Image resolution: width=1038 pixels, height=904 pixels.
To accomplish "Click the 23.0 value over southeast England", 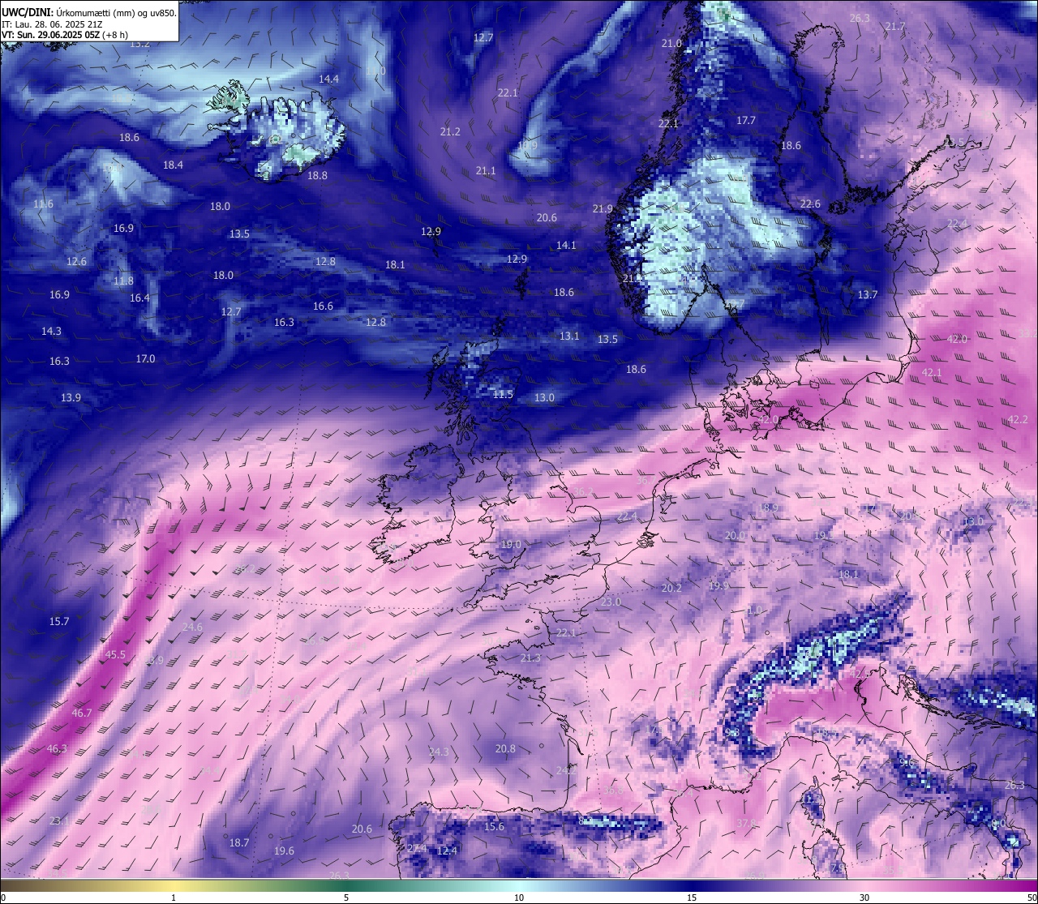I will 610,602.
